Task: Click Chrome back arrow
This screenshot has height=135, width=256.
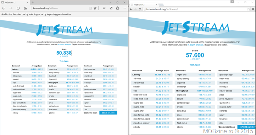Action: [131, 9]
